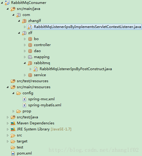The image size is (142, 156).
Task: Click the service package icon
Action: (30, 75)
